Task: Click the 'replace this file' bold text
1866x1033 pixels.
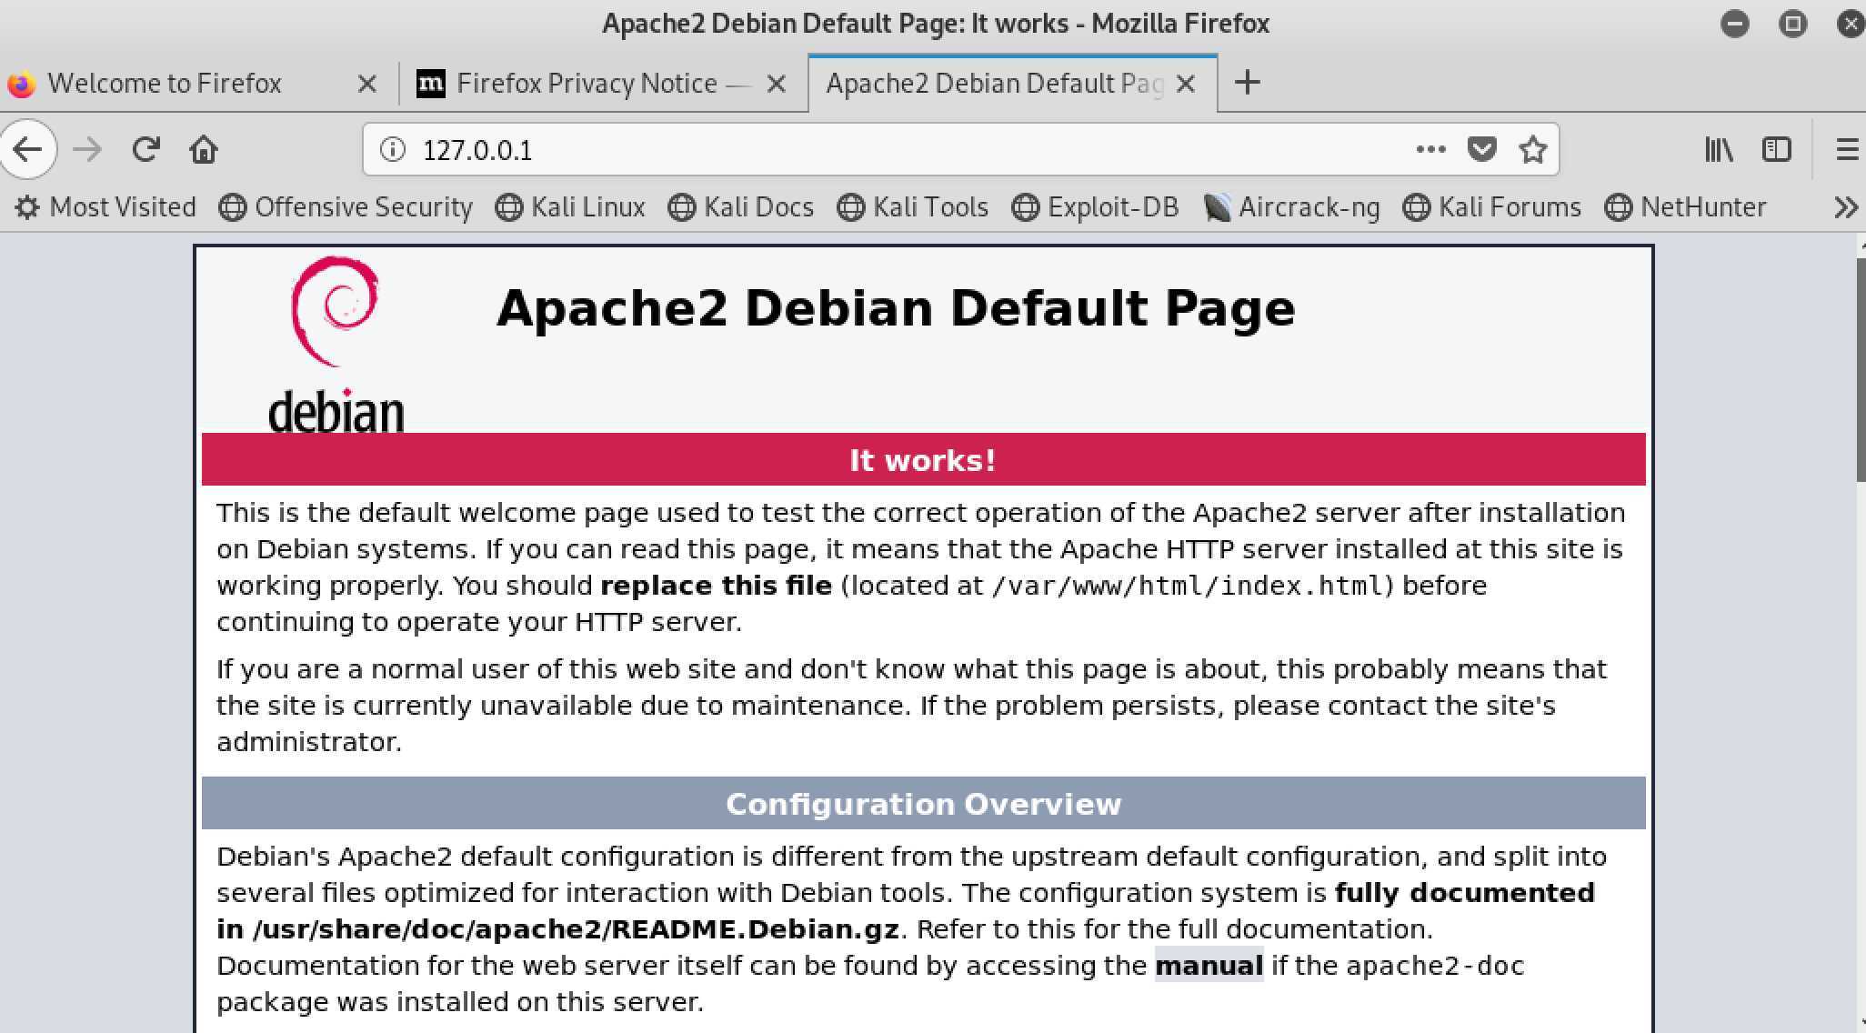Action: [716, 586]
